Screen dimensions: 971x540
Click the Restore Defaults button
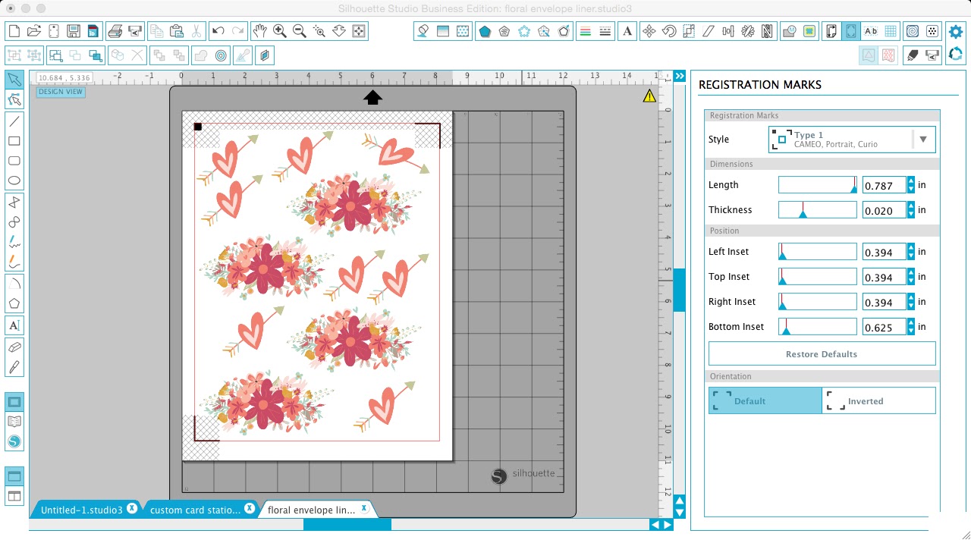(x=822, y=353)
